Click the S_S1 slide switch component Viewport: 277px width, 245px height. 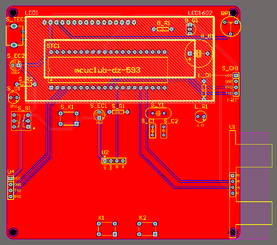(x=21, y=121)
